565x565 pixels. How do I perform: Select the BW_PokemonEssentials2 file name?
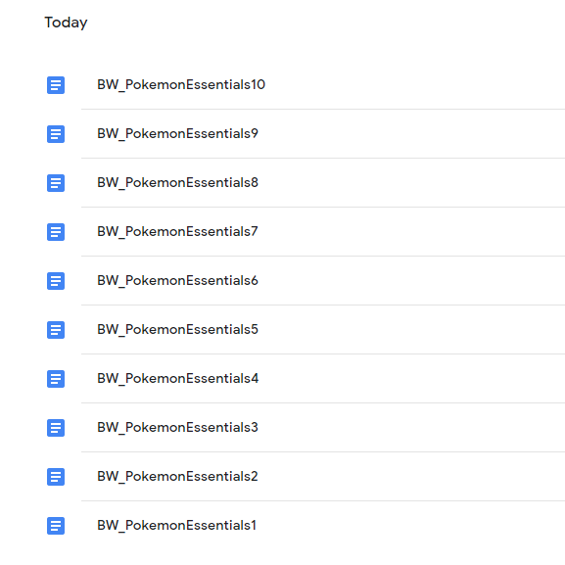[x=177, y=477]
